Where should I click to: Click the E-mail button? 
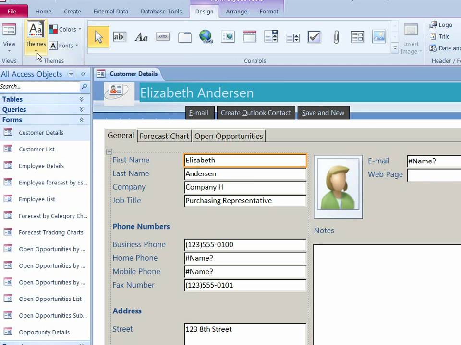coord(199,113)
